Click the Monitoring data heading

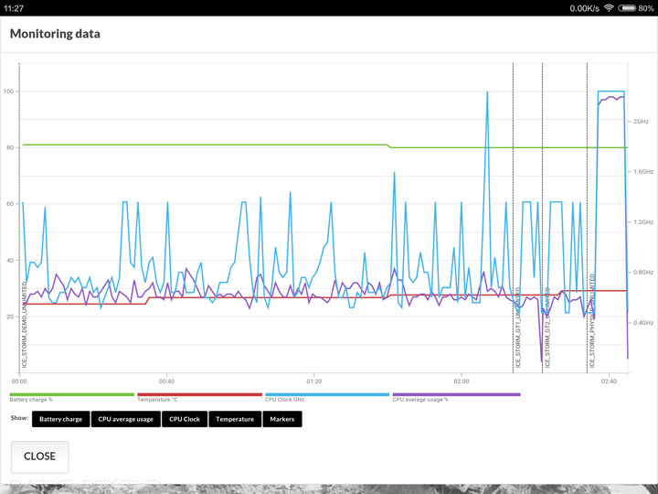point(55,34)
